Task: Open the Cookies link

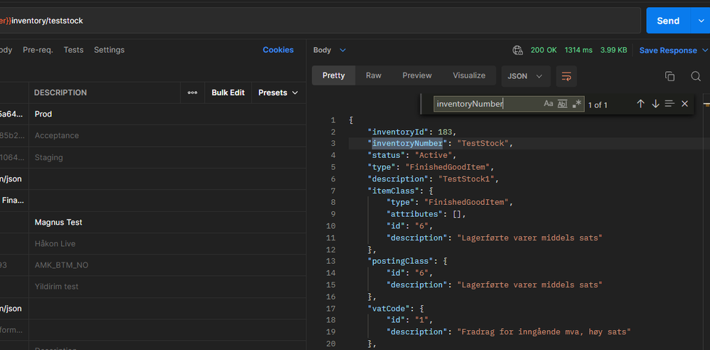Action: click(278, 50)
